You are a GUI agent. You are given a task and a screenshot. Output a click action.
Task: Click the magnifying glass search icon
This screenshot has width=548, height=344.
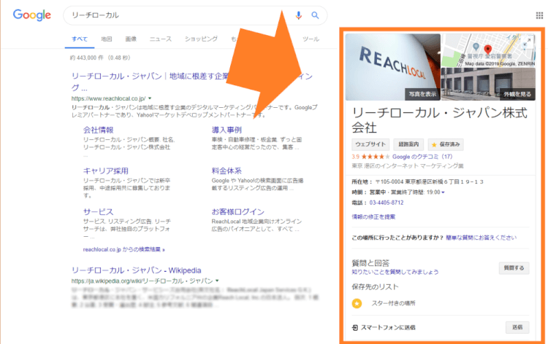315,15
